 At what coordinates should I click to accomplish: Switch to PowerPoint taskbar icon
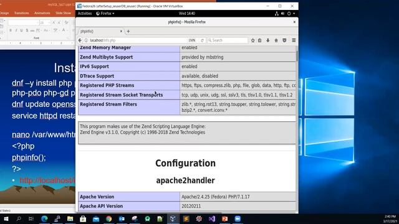coord(224,218)
